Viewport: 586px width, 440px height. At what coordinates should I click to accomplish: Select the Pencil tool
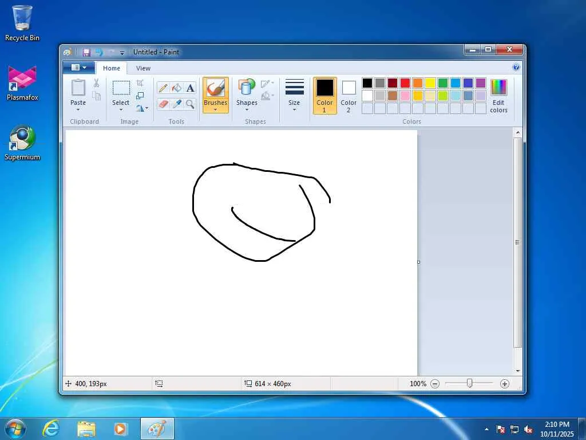pos(163,88)
